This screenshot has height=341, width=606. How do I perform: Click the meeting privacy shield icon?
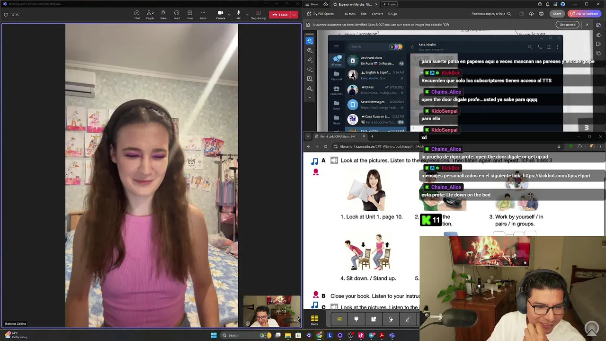click(6, 15)
